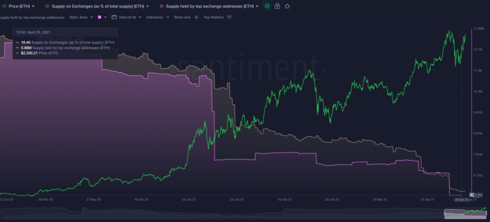This screenshot has width=490, height=222.
Task: Click the star favorite icon
Action: (x=287, y=6)
